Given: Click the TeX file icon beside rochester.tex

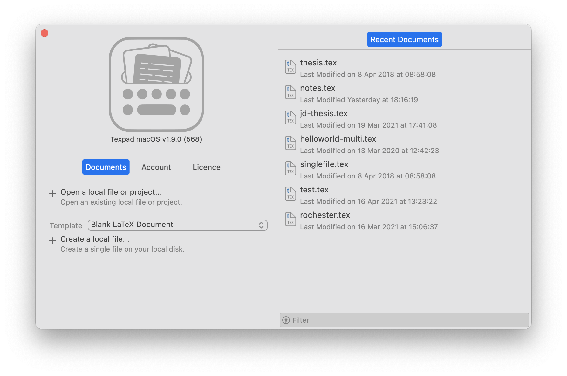Looking at the screenshot, I should pos(290,219).
